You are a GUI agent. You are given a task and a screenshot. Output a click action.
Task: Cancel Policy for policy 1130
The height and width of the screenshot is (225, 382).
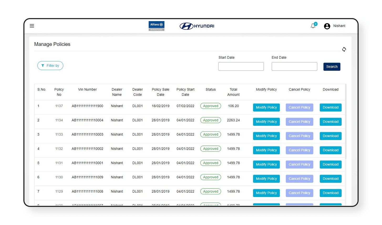coord(300,179)
